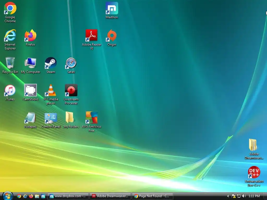Select the CamStudio desktop icon
267x200 pixels.
[x=31, y=92]
